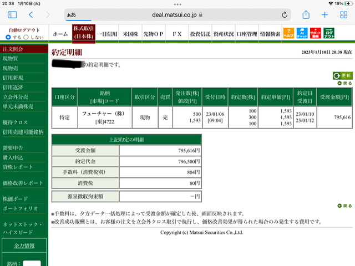Image resolution: width=355 pixels, height=266 pixels.
Task: Open 価格改善レポート in the sidebar
Action: [x=24, y=183]
